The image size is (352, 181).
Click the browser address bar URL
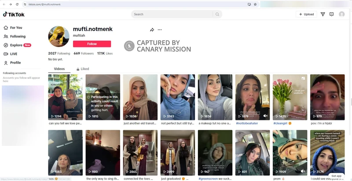44,4
